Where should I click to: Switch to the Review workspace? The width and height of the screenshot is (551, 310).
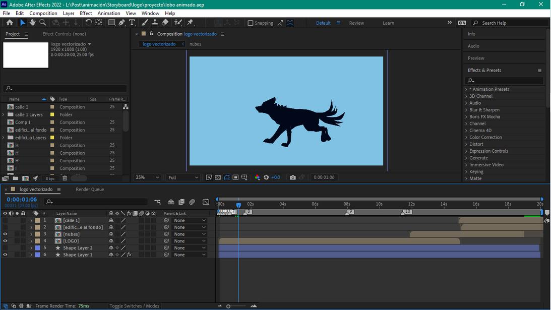[356, 23]
